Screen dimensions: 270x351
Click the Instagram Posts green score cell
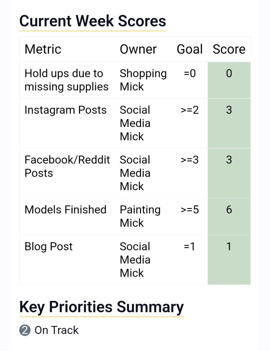229,123
